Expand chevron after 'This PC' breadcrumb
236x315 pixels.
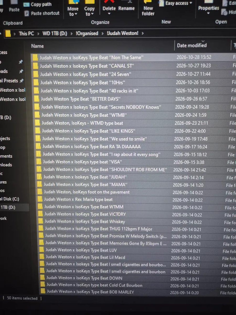(38, 34)
